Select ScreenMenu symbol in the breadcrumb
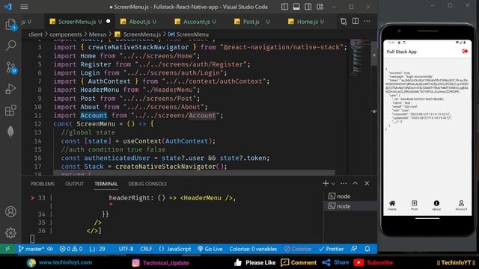The width and height of the screenshot is (479, 269). pos(189,34)
